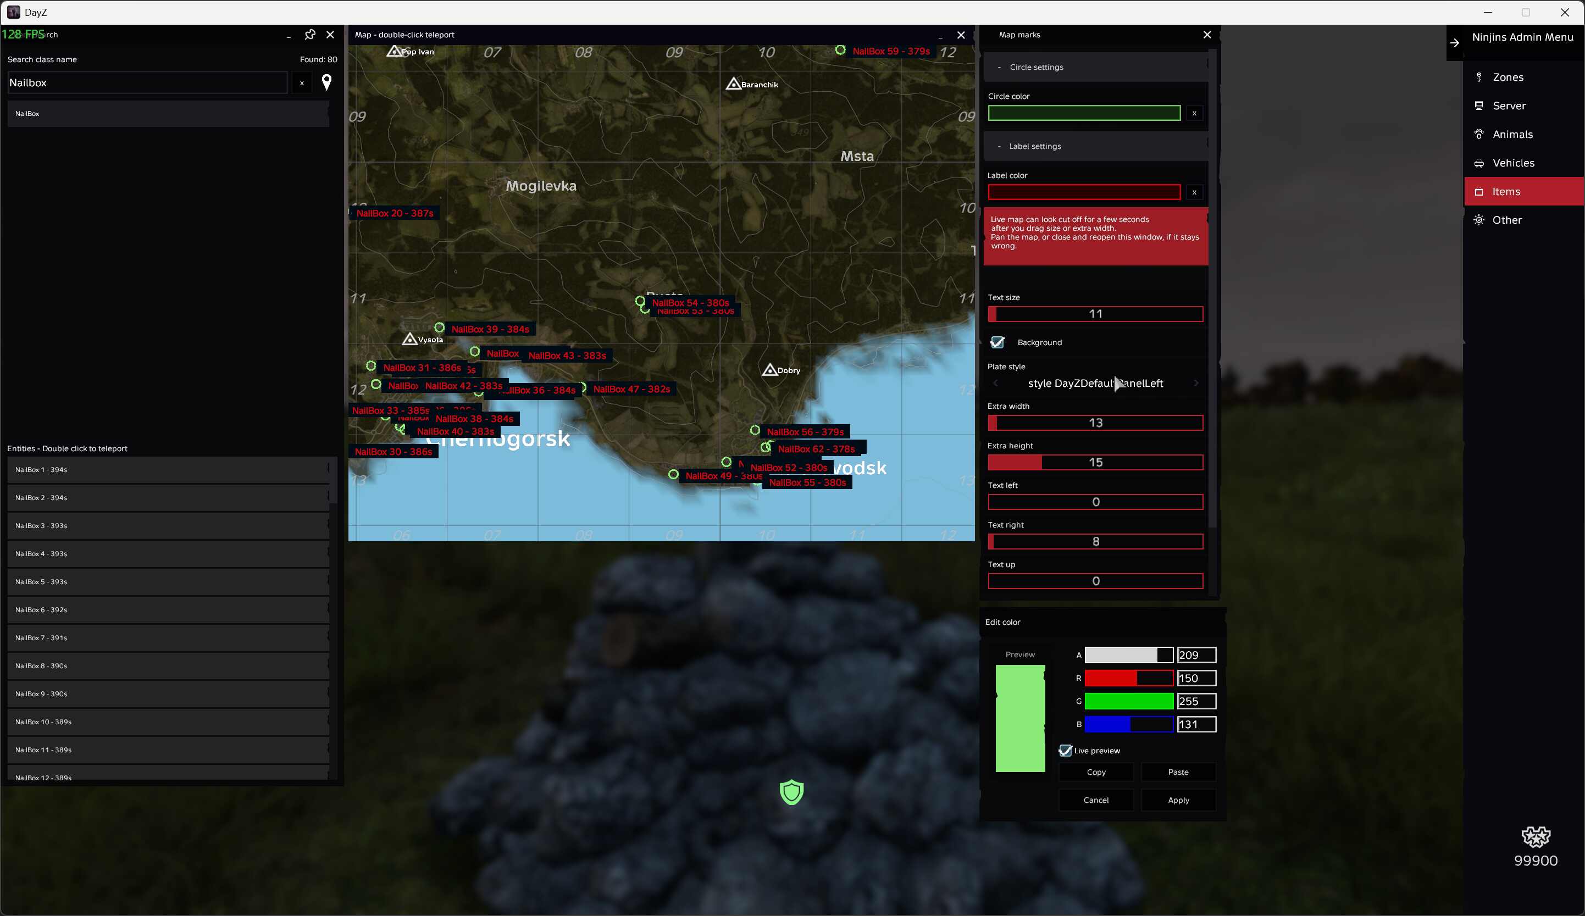Click Cancel in Edit color panel

point(1096,800)
